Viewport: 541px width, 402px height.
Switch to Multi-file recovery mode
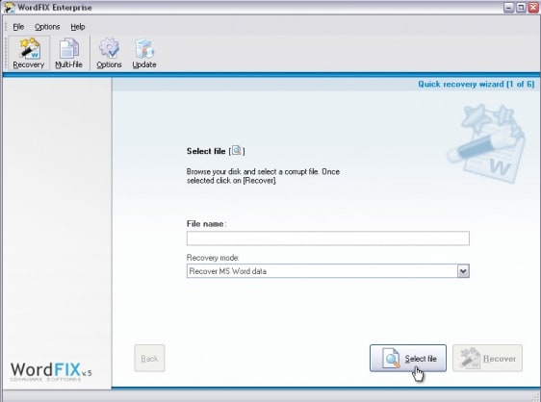68,53
